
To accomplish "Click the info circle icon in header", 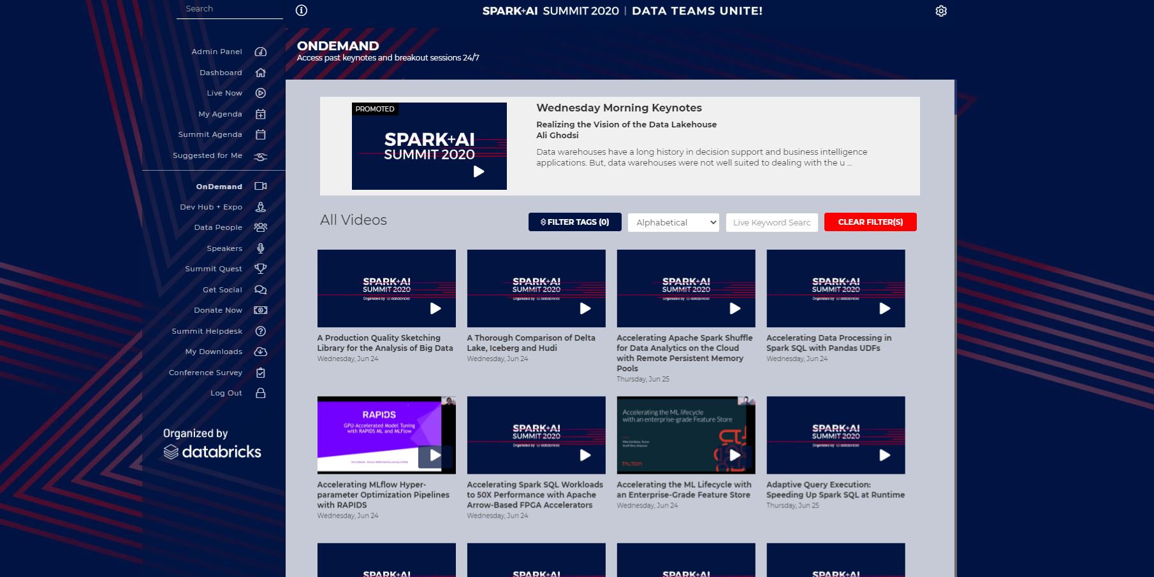I will pos(302,10).
